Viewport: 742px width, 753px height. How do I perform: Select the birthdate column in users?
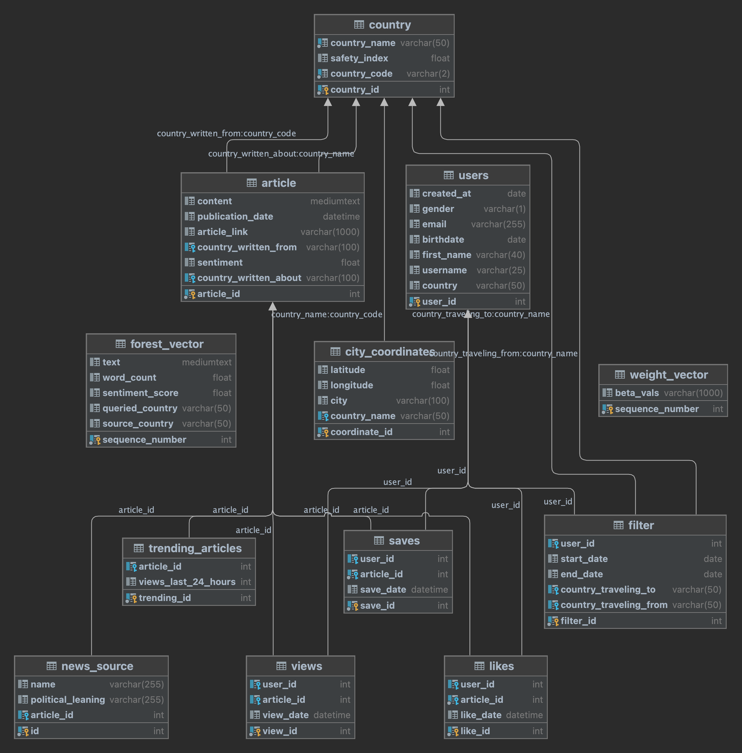tap(468, 239)
